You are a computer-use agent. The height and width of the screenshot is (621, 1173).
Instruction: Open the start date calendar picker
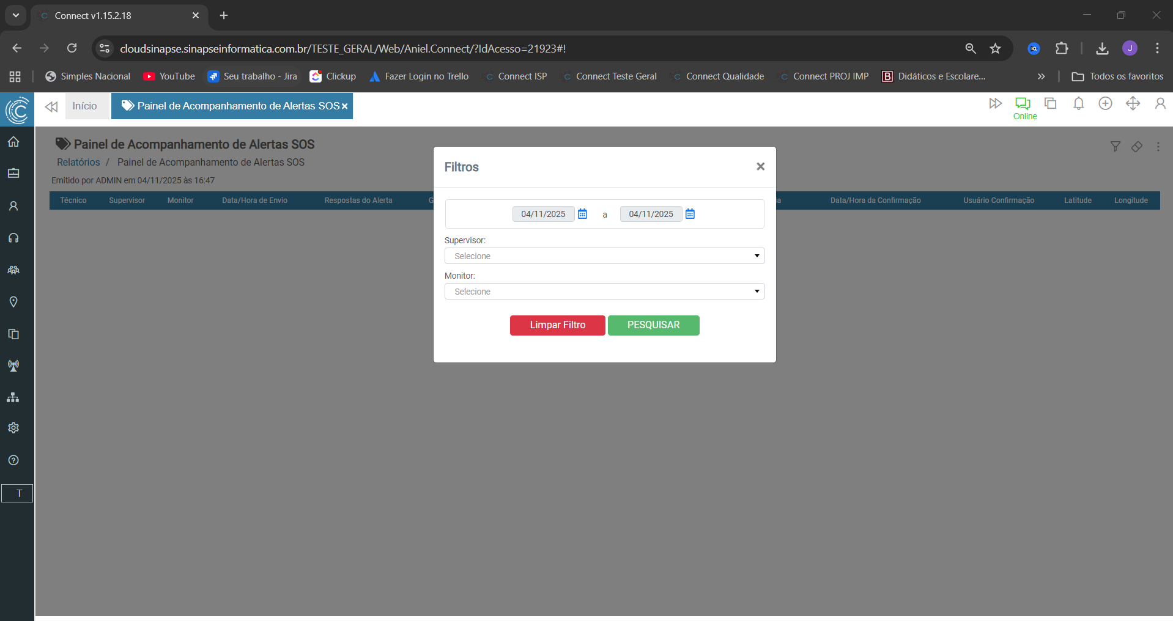click(x=582, y=214)
